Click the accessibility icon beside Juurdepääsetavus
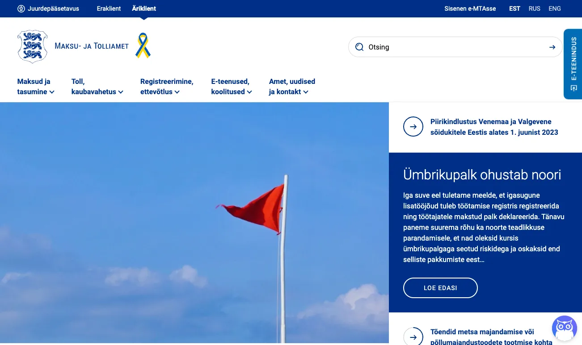Viewport: 582px width, 345px height. 21,8
